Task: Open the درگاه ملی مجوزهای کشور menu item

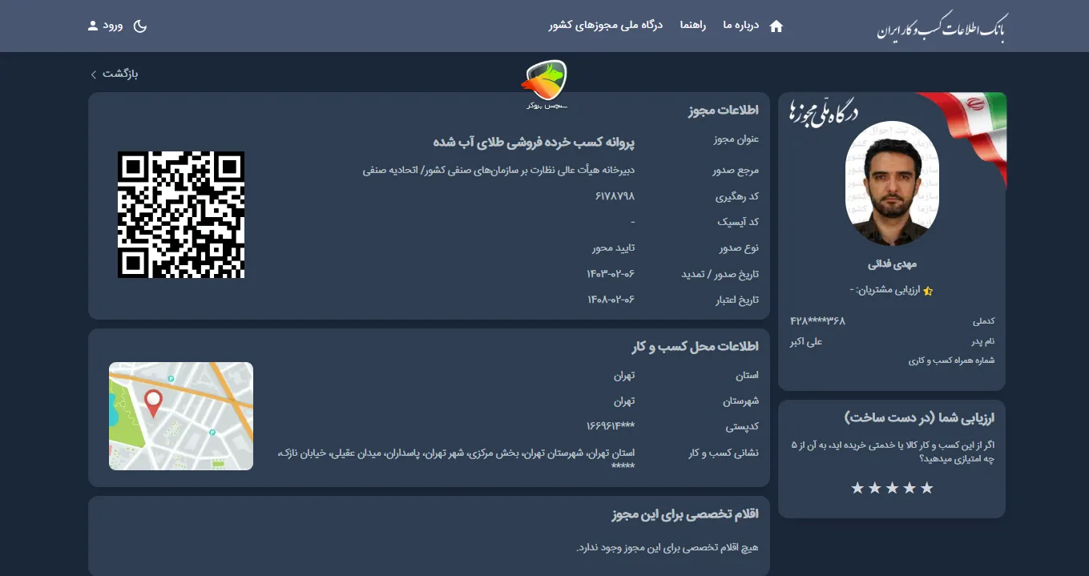Action: [605, 26]
